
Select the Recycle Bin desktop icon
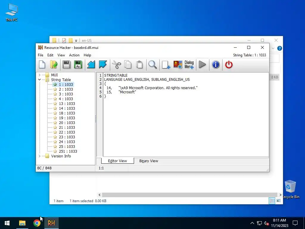pyautogui.click(x=290, y=189)
